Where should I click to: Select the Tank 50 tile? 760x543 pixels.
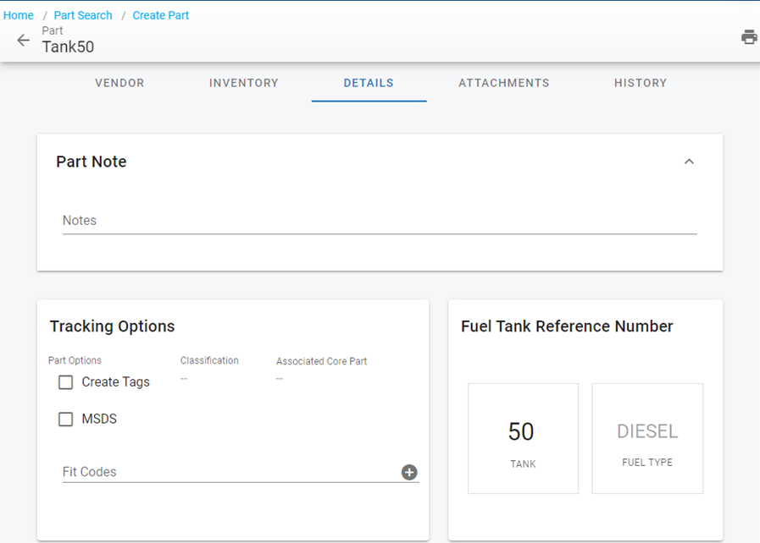point(523,438)
